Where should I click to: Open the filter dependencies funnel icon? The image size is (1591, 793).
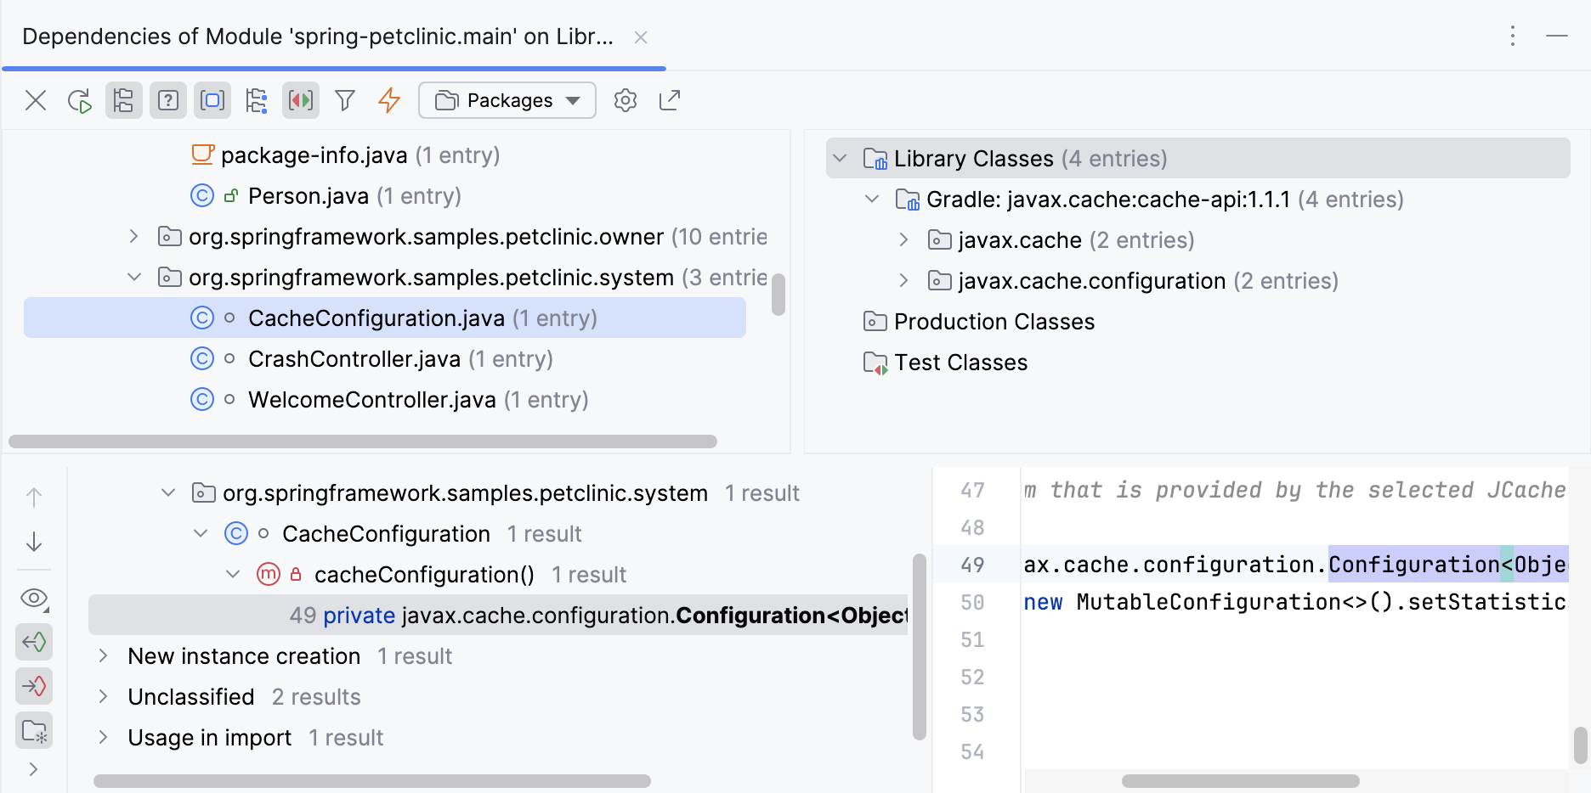point(344,100)
